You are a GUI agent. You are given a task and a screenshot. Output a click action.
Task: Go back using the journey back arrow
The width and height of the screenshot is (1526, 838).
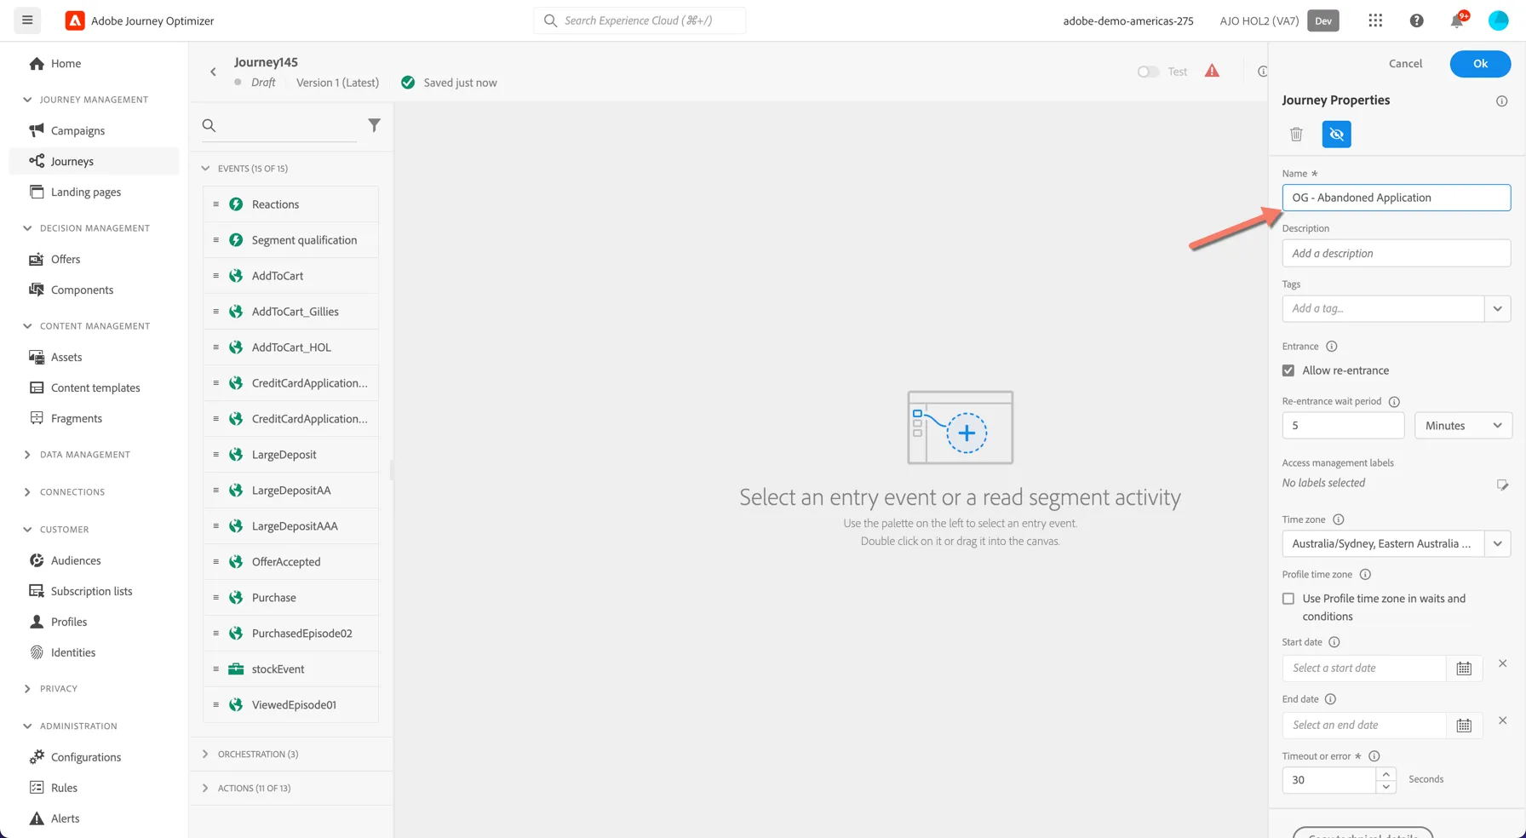213,72
